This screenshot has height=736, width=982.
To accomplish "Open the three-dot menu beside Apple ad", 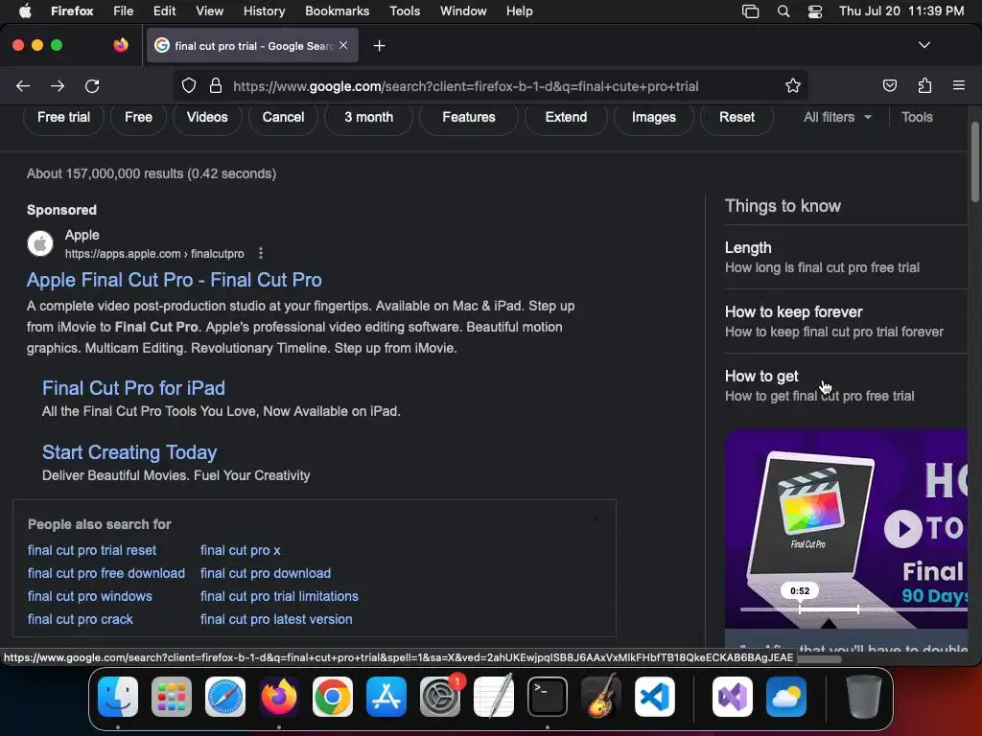I will 261,253.
